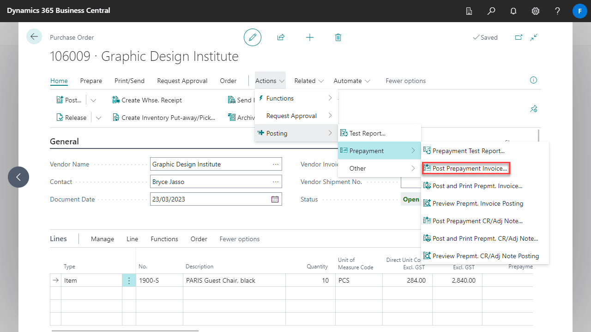Select the Posting menu item

296,133
